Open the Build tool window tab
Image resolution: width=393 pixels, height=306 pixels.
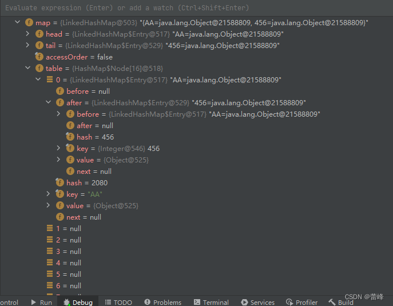click(x=341, y=302)
